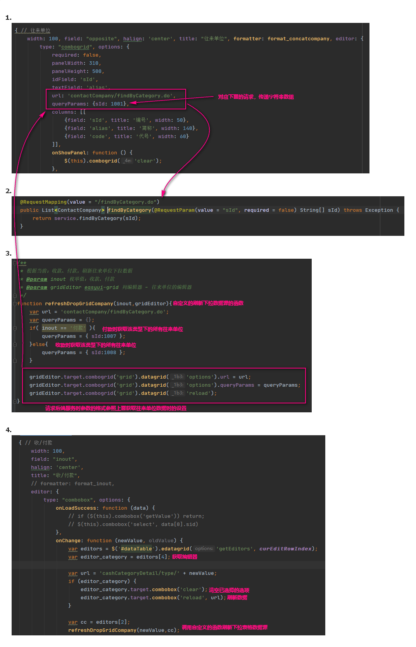Collapse the }else{ block fold marker
Viewport: 416px width, 647px height.
tap(15, 344)
